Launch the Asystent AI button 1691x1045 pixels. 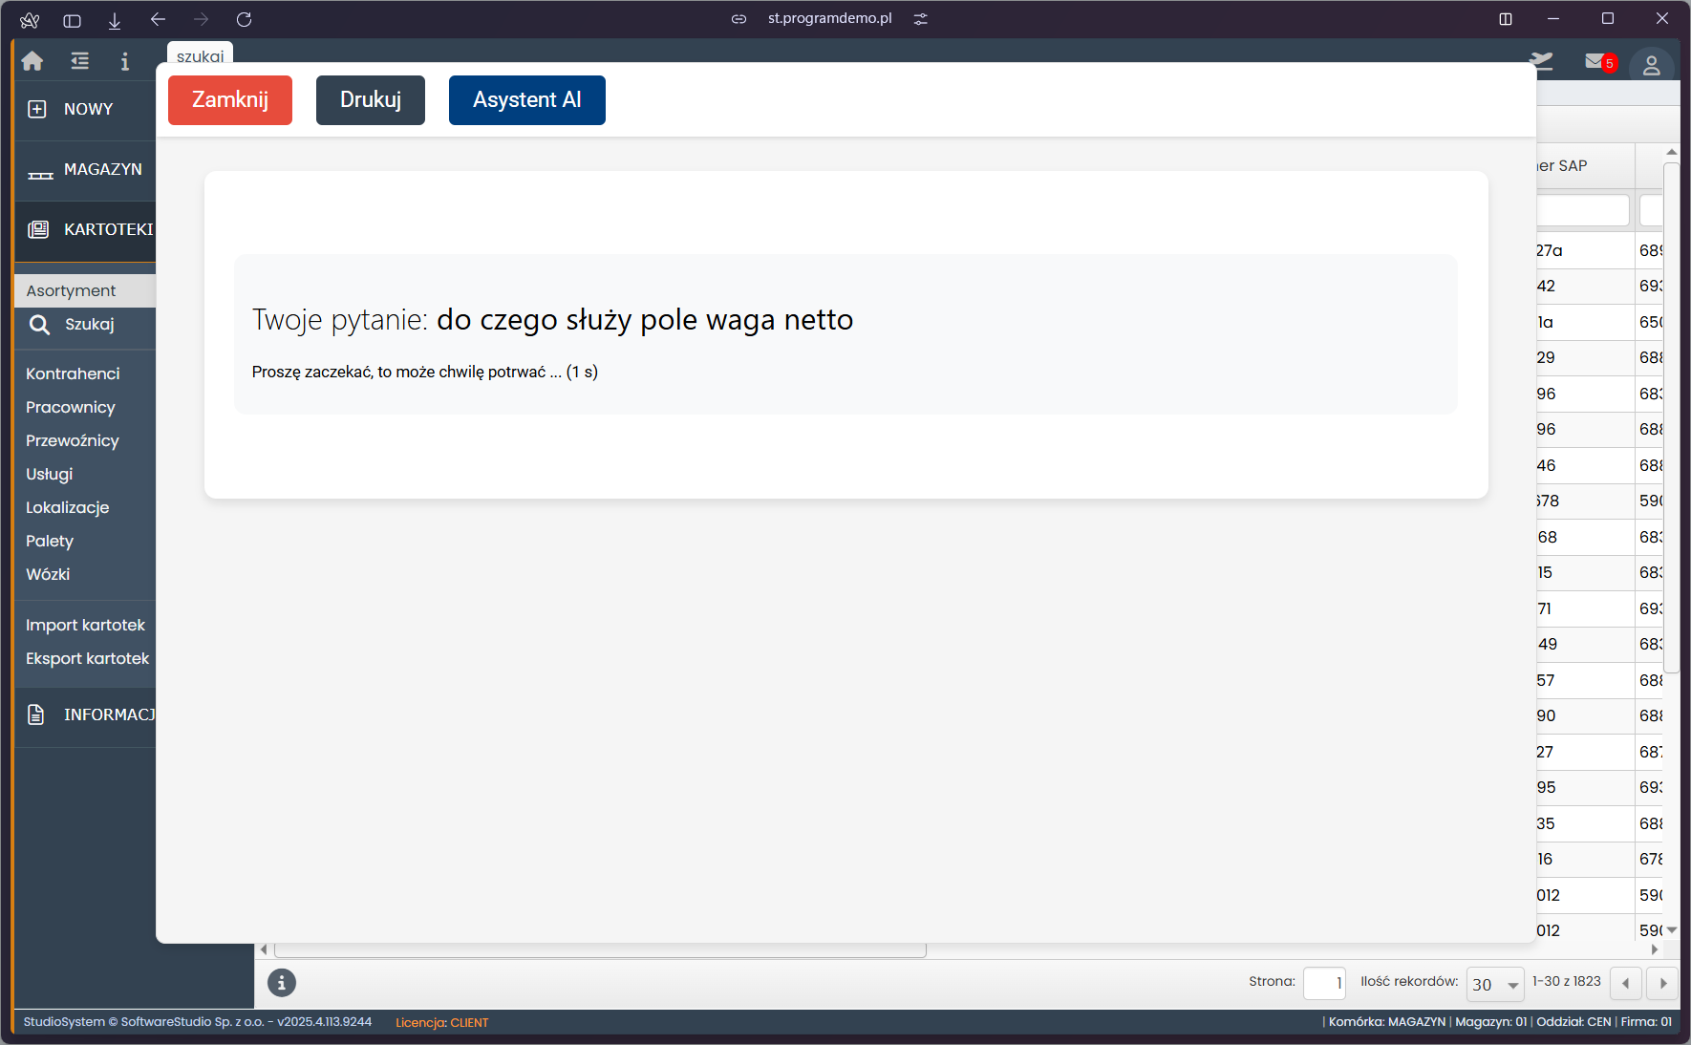coord(526,100)
